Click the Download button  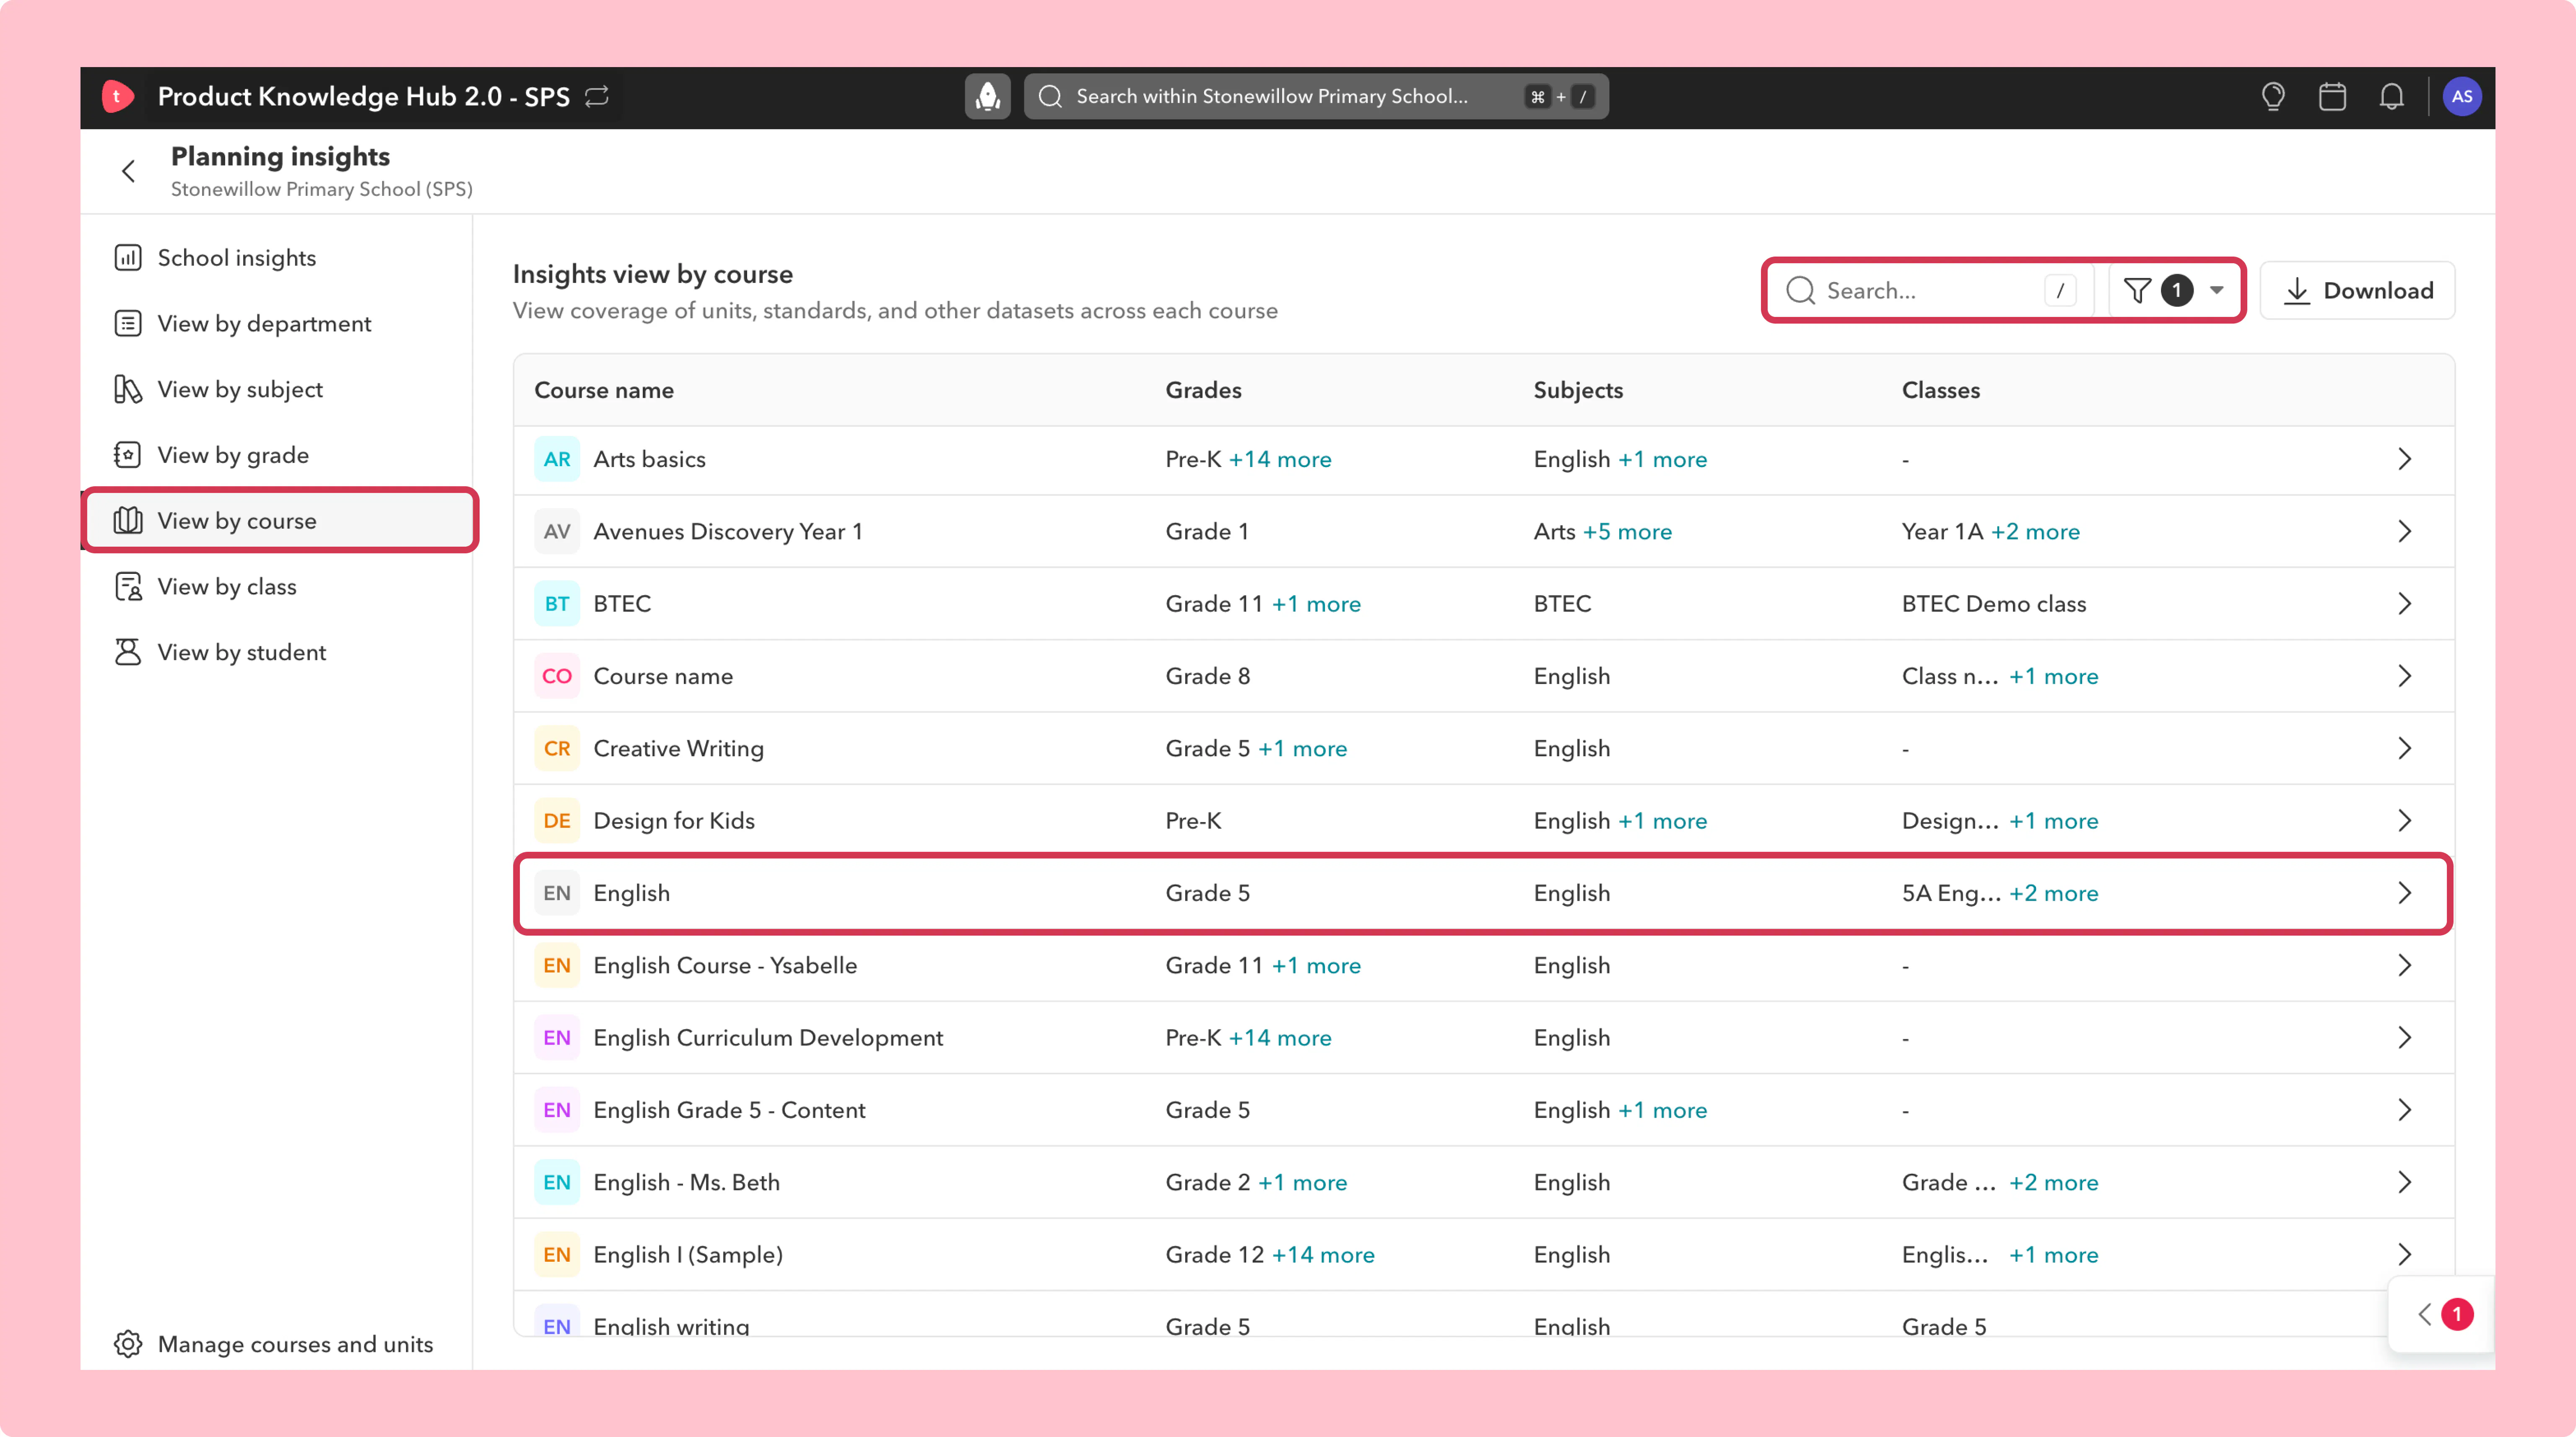tap(2357, 290)
